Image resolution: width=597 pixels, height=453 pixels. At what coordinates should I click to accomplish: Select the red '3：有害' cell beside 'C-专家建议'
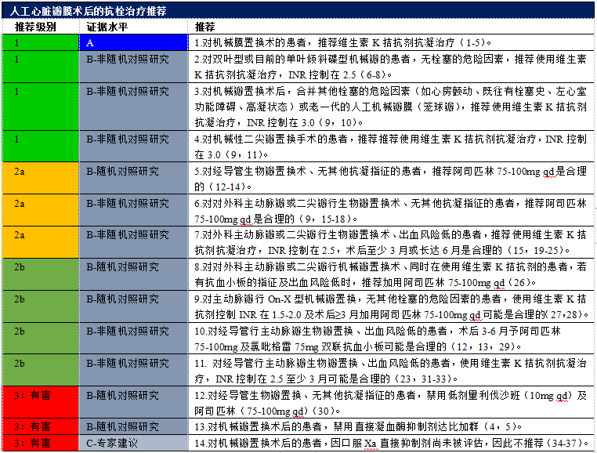41,443
